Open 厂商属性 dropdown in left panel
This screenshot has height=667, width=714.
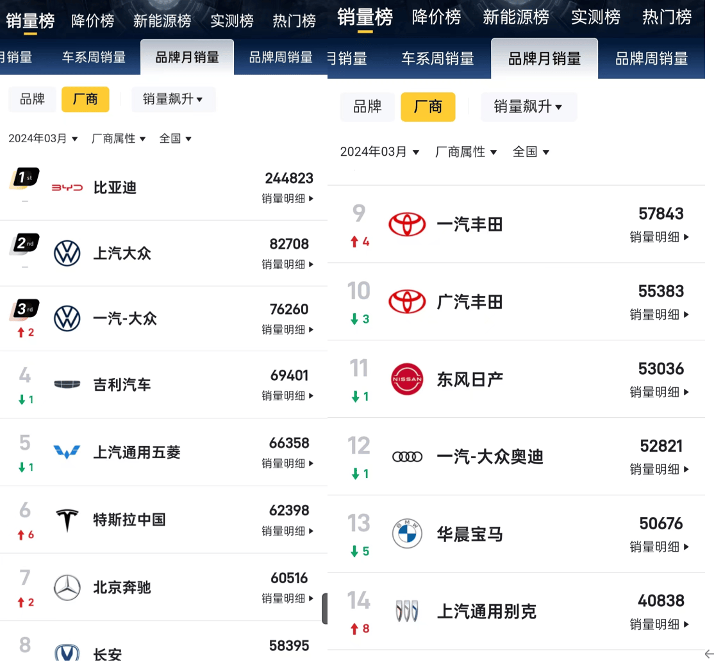tap(119, 138)
